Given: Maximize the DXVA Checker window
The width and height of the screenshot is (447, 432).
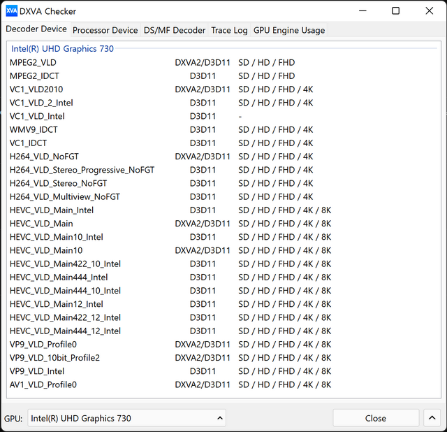Looking at the screenshot, I should [x=395, y=11].
